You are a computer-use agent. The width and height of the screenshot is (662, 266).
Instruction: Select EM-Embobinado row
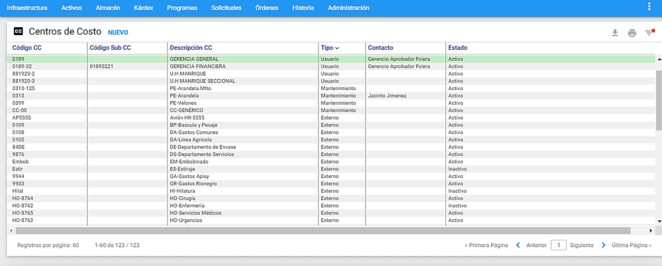(331, 162)
